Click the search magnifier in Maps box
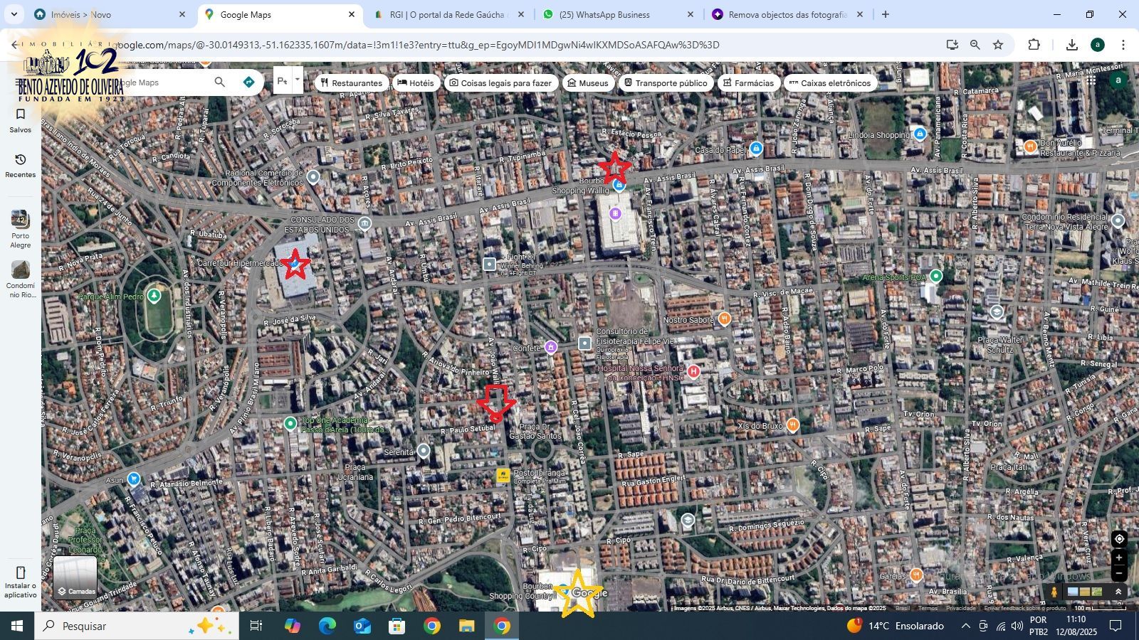This screenshot has height=640, width=1139. coord(220,82)
